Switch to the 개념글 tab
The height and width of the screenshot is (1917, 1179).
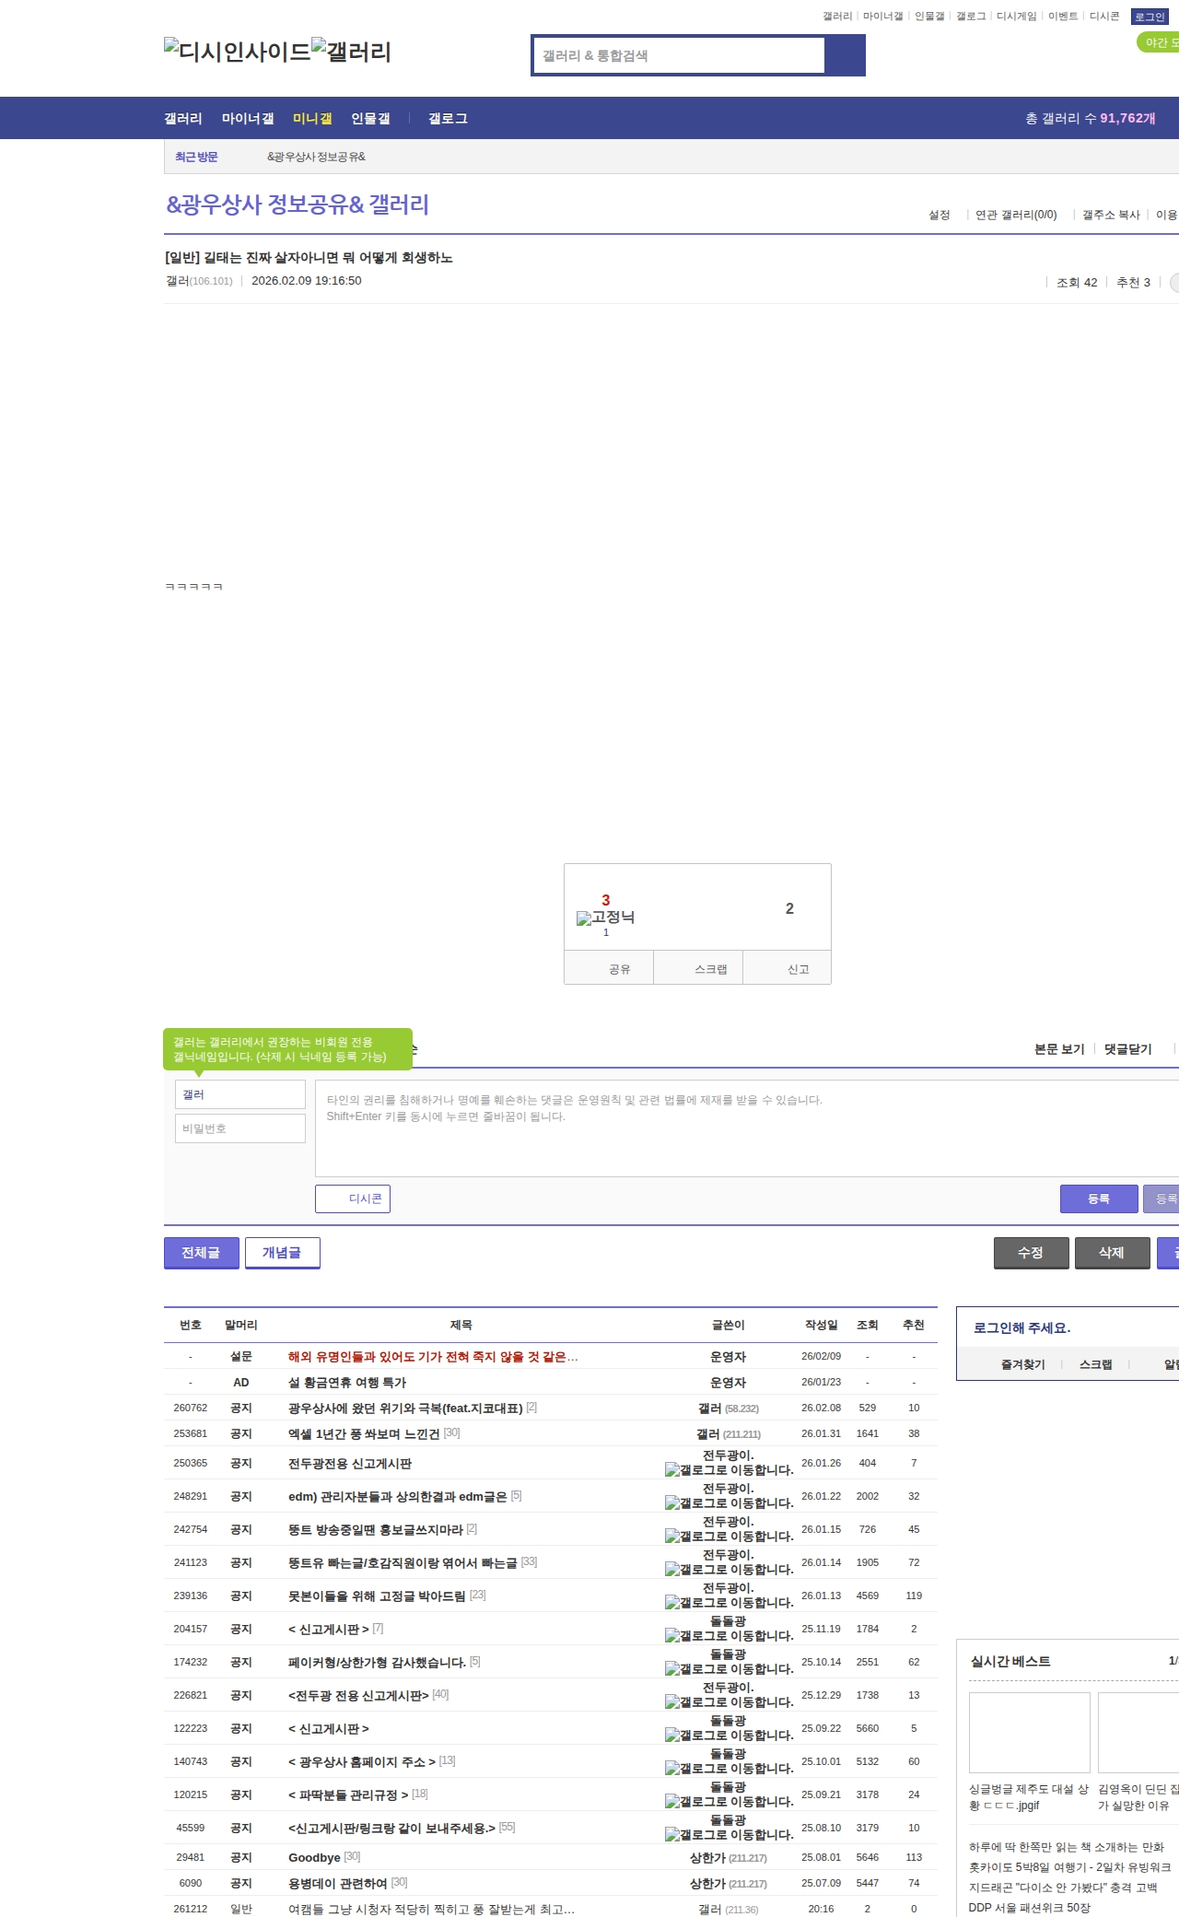click(x=282, y=1253)
